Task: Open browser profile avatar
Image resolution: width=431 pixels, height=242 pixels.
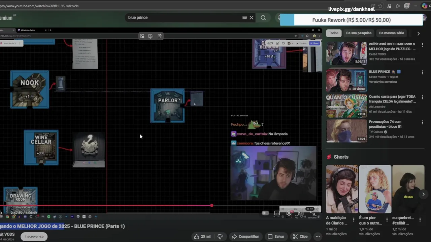Action: click(406, 6)
